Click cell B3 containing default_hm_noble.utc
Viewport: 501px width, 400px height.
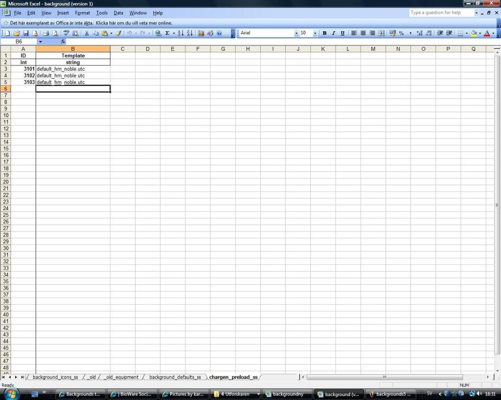72,69
